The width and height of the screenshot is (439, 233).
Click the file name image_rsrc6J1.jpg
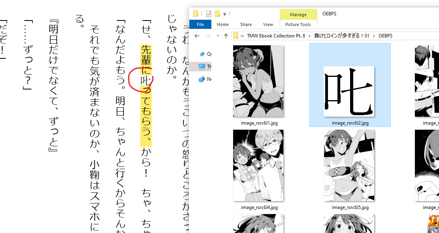pos(259,123)
